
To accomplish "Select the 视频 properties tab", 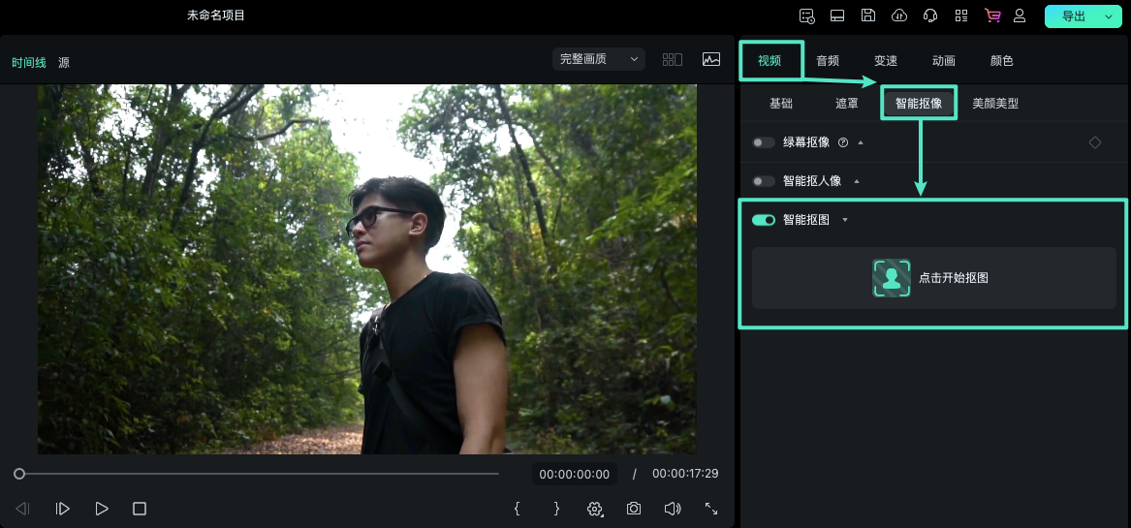I will click(x=770, y=61).
